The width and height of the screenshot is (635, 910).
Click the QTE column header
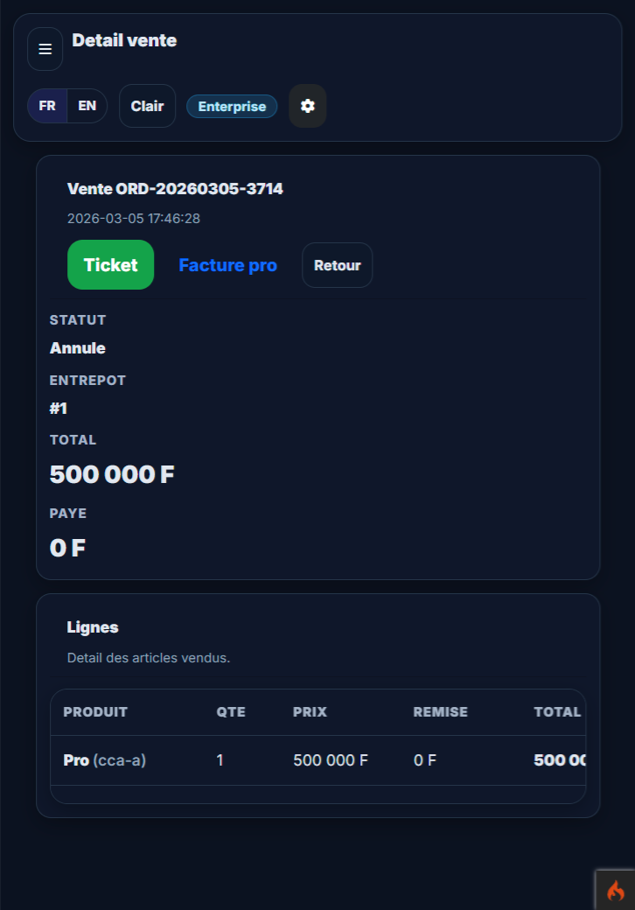(x=231, y=712)
